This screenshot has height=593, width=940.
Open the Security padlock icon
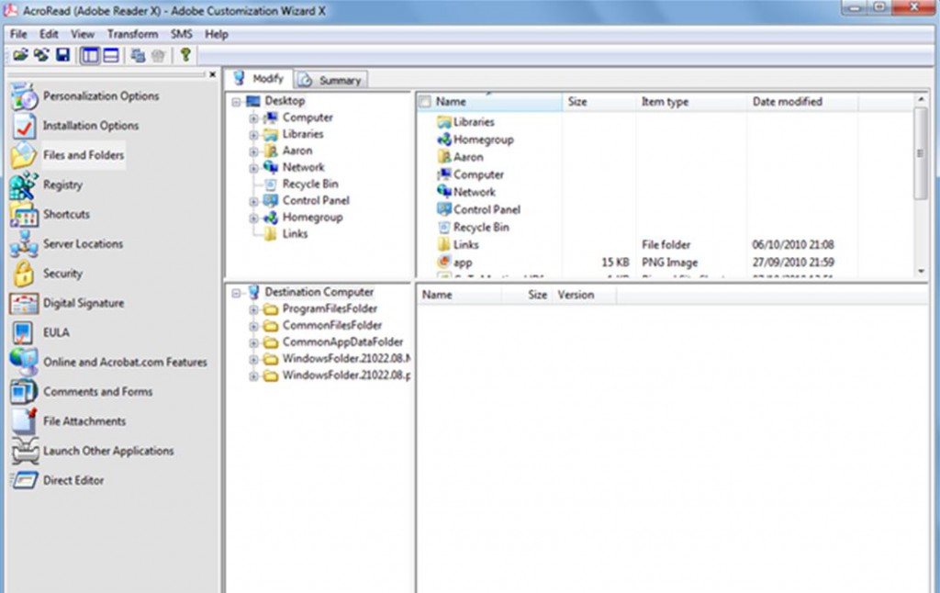coord(24,274)
